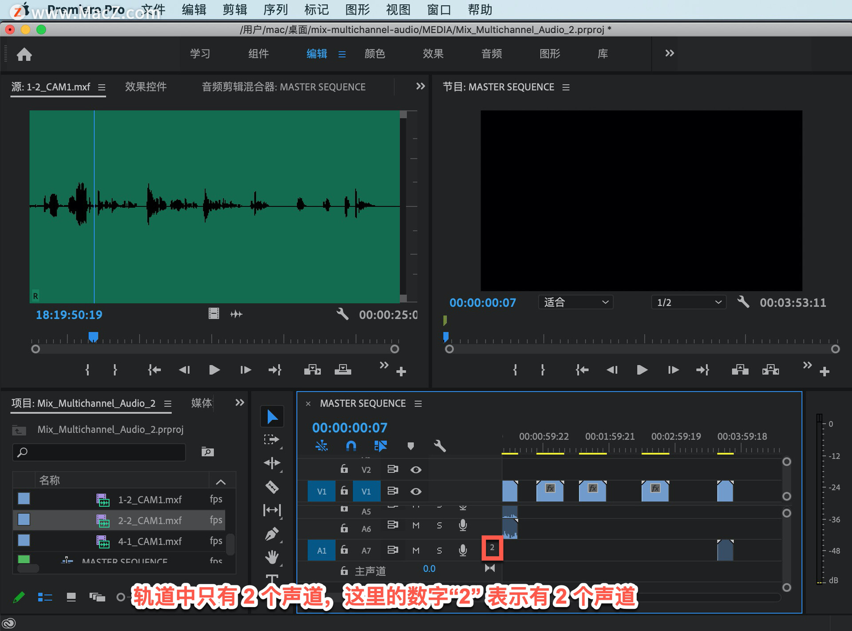The height and width of the screenshot is (631, 852).
Task: Select the Track Select Forward tool
Action: tap(272, 440)
